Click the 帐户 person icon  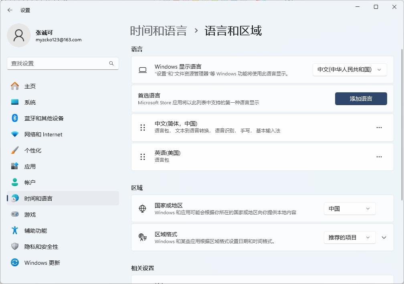tap(15, 183)
